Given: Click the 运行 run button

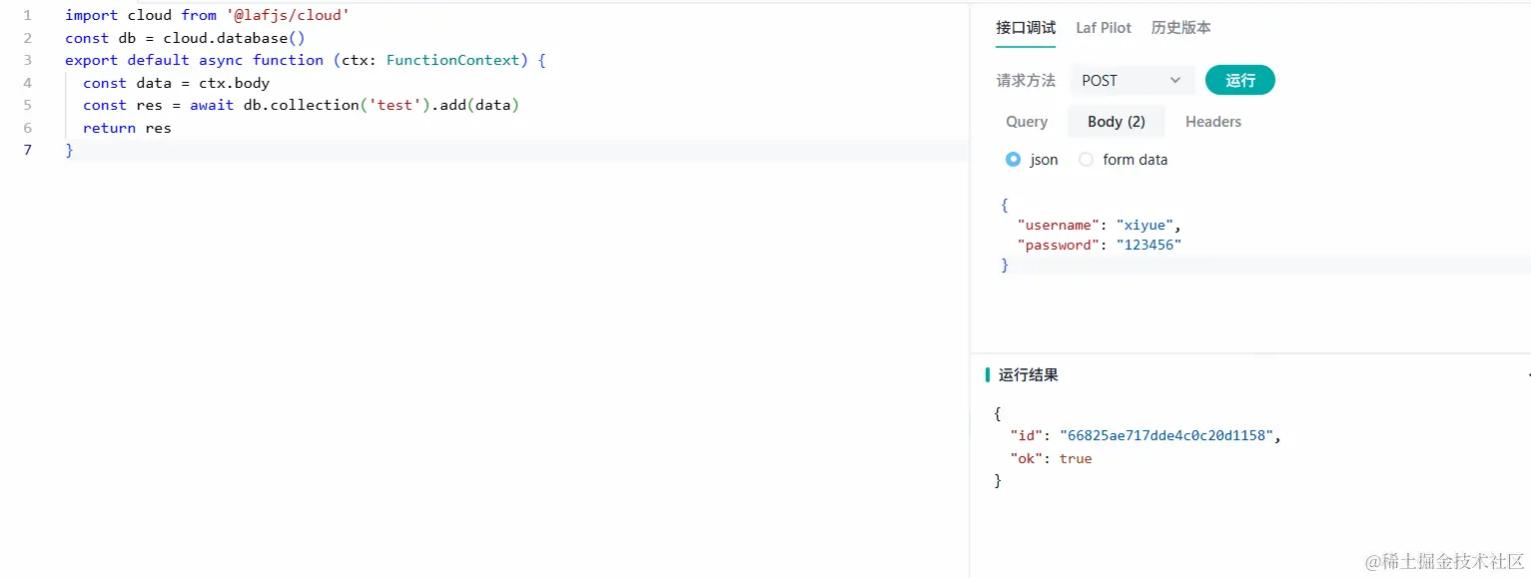Looking at the screenshot, I should (x=1240, y=79).
